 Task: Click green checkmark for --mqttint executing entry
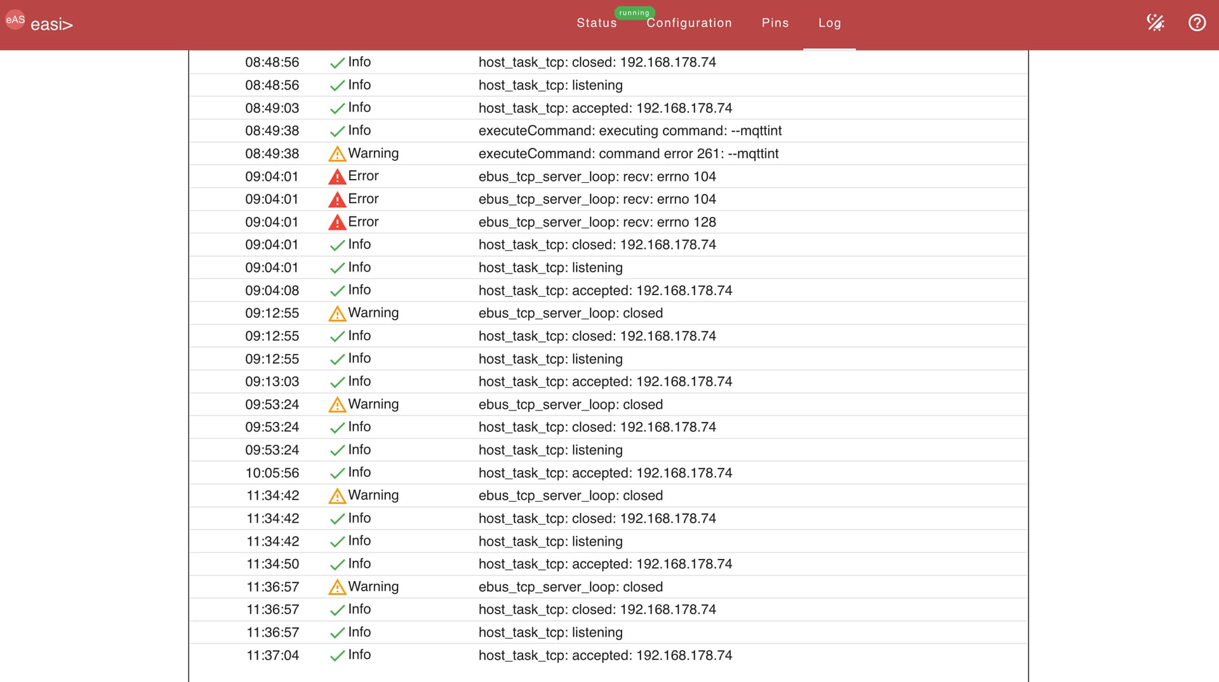337,131
